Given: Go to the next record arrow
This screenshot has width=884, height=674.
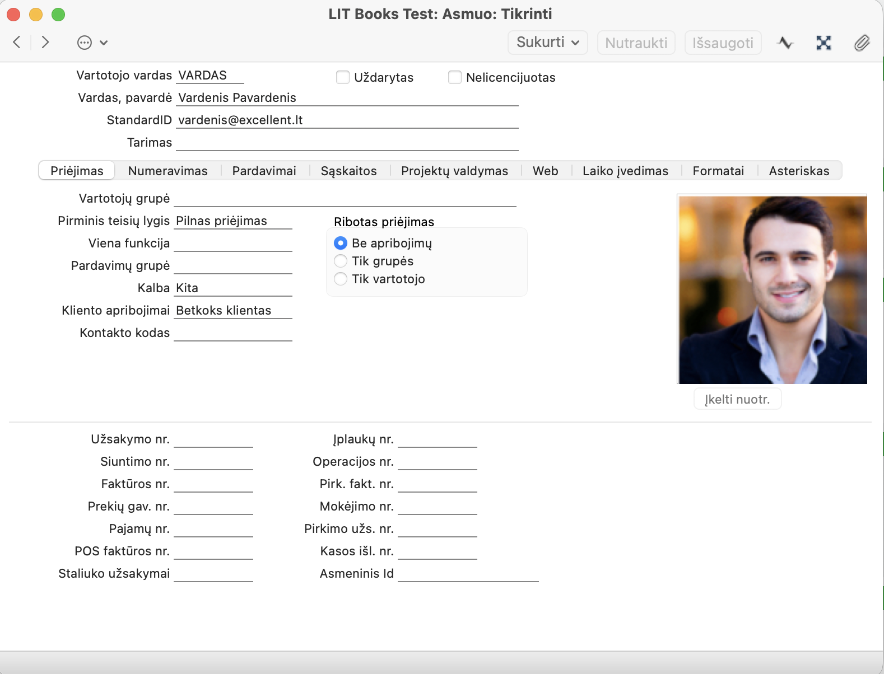Looking at the screenshot, I should click(x=45, y=43).
